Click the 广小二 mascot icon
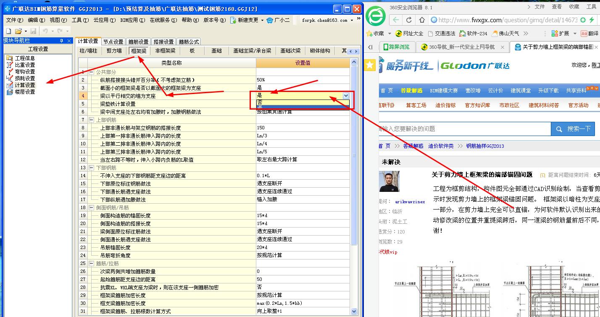Image resolution: width=600 pixels, height=317 pixels. [271, 20]
